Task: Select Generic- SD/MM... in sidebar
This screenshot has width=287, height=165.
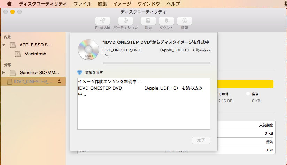Action: [x=39, y=72]
